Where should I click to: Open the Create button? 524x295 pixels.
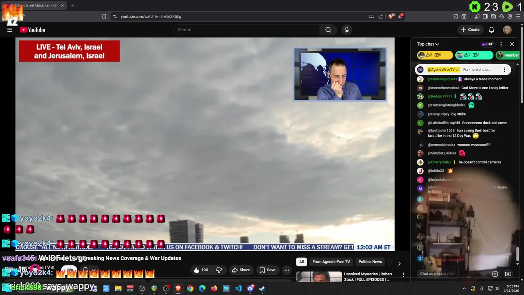click(470, 29)
